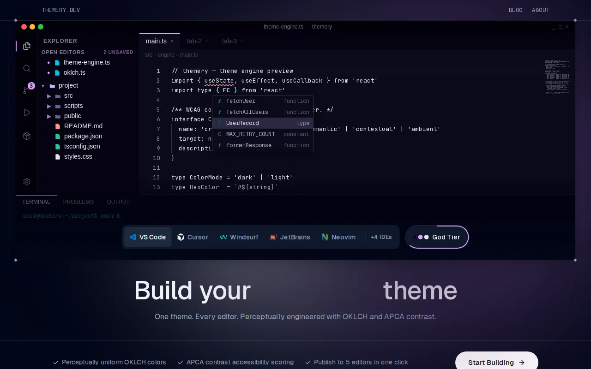Close the main.ts tab with its x
The image size is (591, 369).
click(172, 41)
